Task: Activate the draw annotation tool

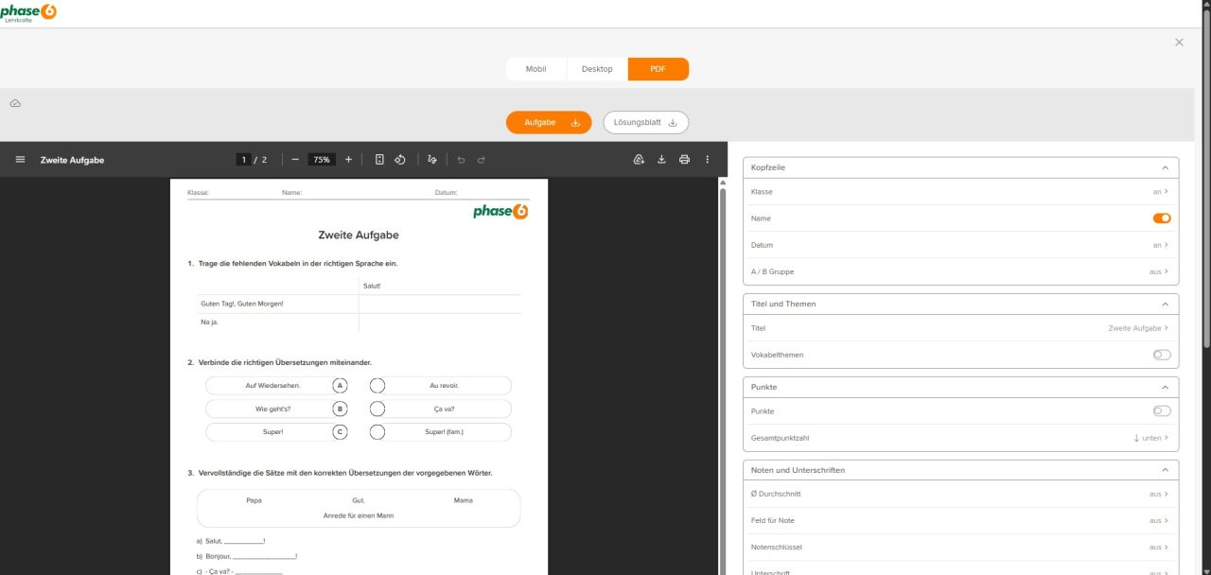Action: click(432, 160)
